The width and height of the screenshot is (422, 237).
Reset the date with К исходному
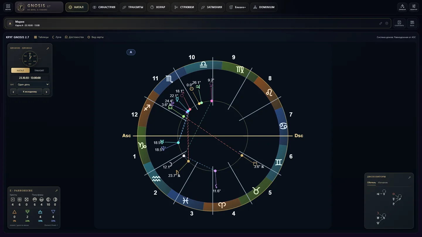point(30,92)
